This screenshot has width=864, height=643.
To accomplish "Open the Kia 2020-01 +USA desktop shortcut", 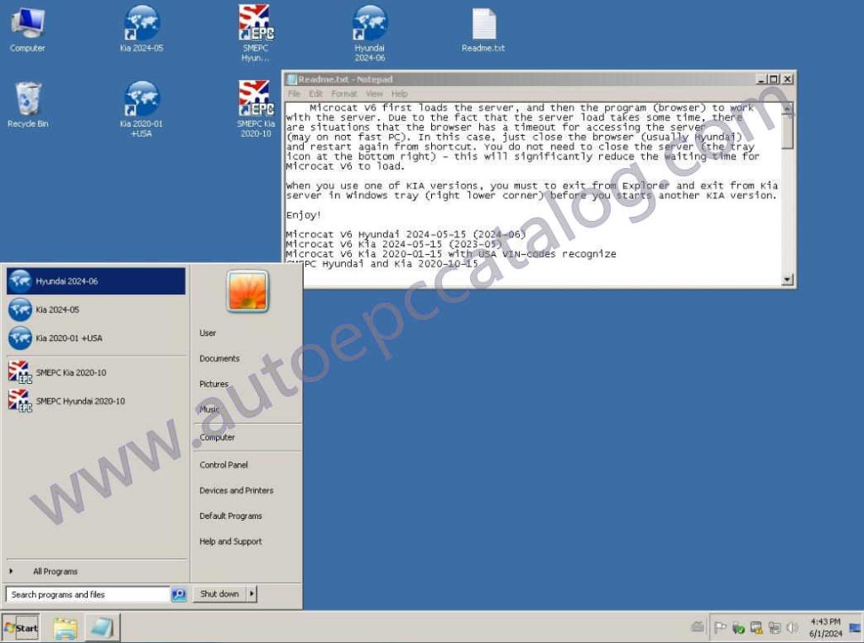I will coord(140,101).
